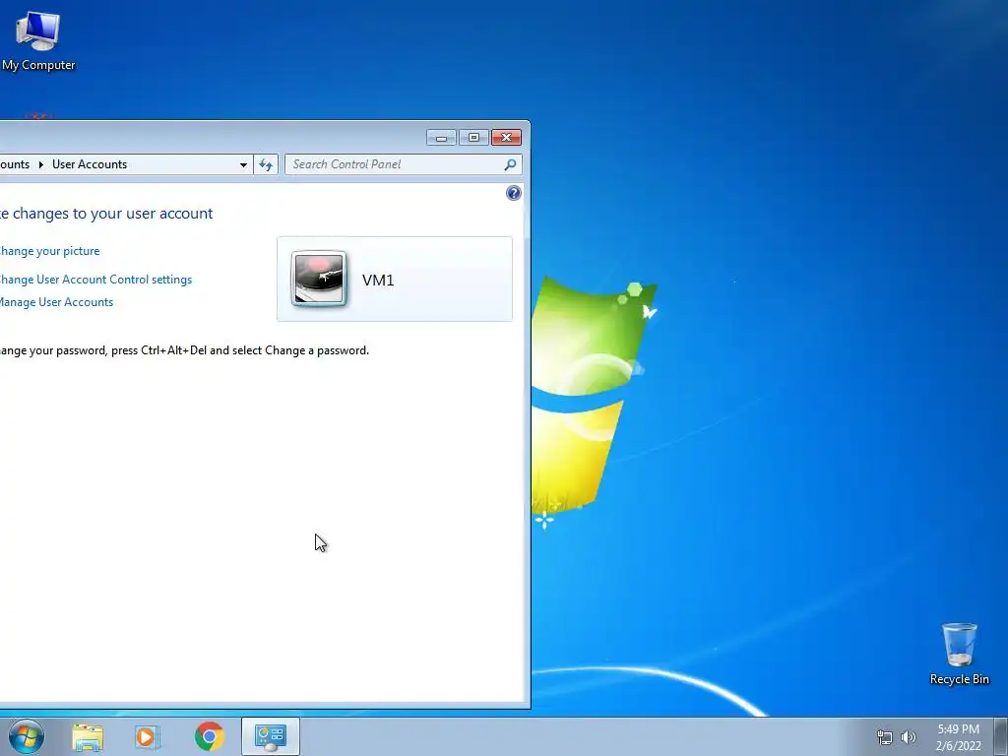Open the volume speaker icon in tray

(908, 737)
